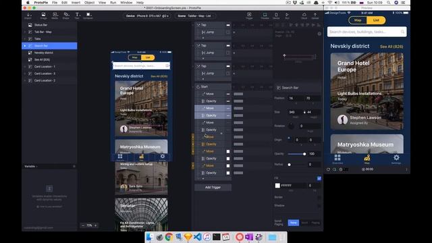Open Finder from the Dock
This screenshot has width=432, height=243.
tap(150, 237)
